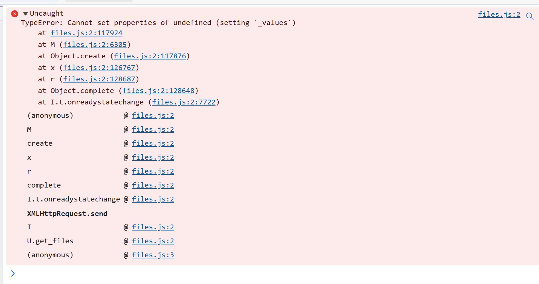Open the onreadystatechange files.js:2:7722 link

[x=184, y=102]
